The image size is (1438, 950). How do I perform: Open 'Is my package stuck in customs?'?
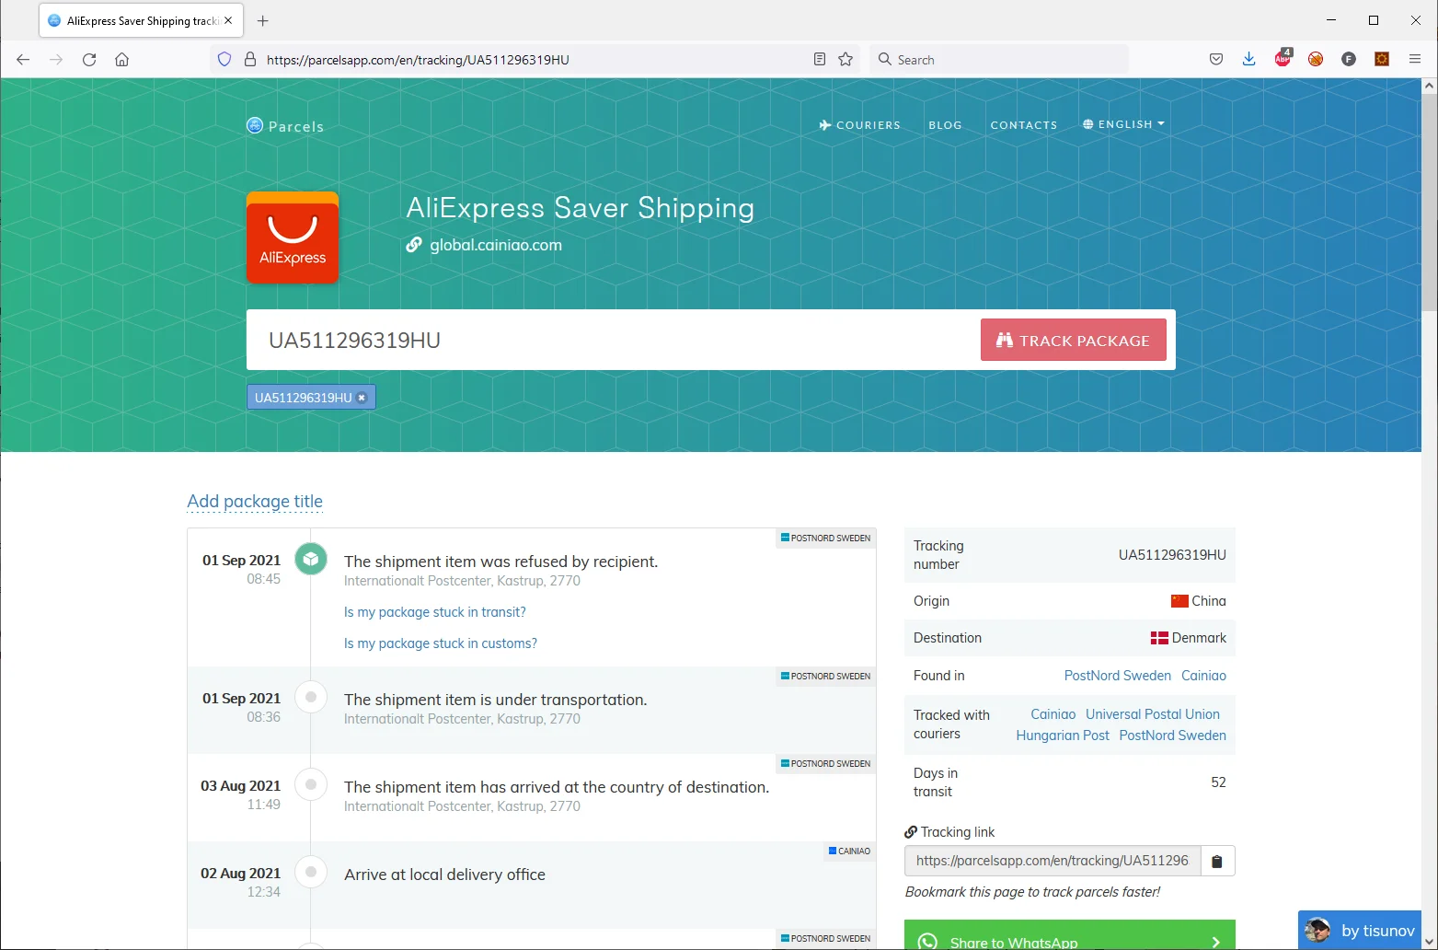441,643
